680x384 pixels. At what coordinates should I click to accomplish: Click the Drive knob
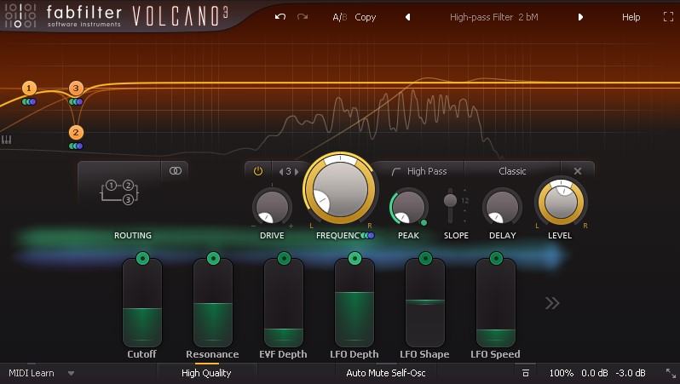[272, 206]
